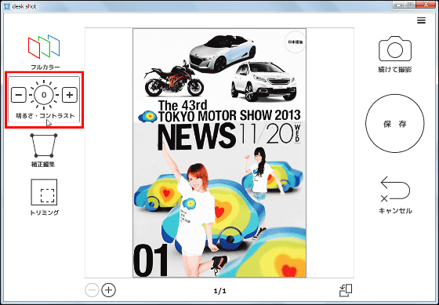Open the hamburger menu
This screenshot has height=305, width=439.
421,20
